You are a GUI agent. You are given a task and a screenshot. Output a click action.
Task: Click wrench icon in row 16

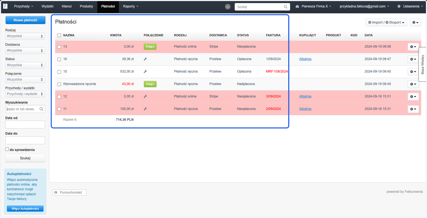click(x=145, y=59)
